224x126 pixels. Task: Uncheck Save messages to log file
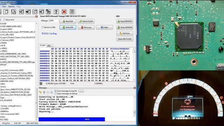[56, 91]
